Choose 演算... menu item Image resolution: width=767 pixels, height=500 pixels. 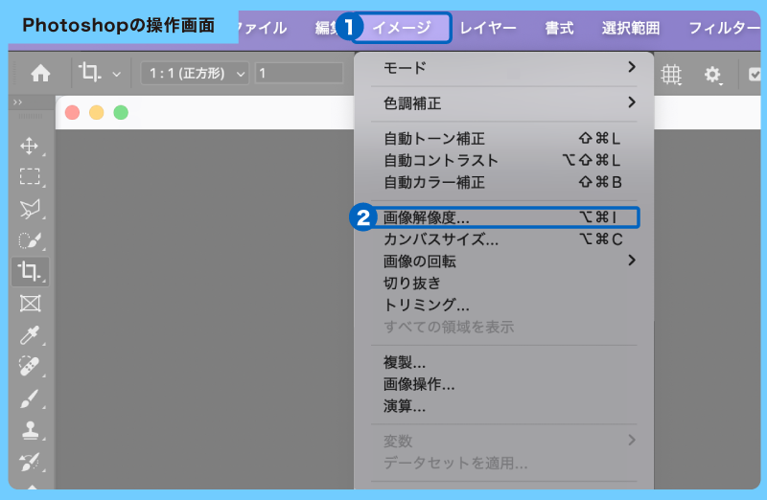click(504, 406)
